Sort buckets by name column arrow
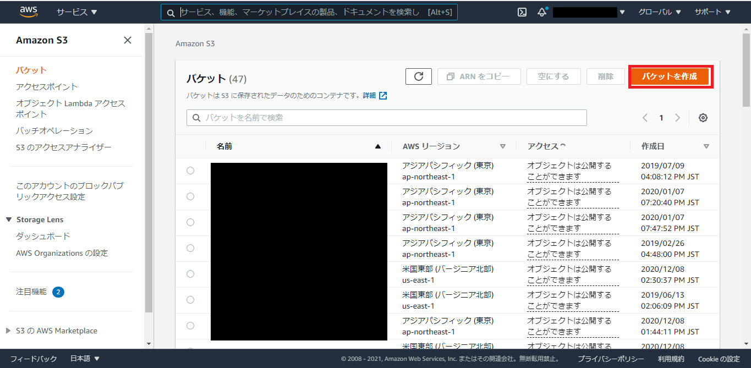Screen dimensions: 751x368 pyautogui.click(x=377, y=146)
